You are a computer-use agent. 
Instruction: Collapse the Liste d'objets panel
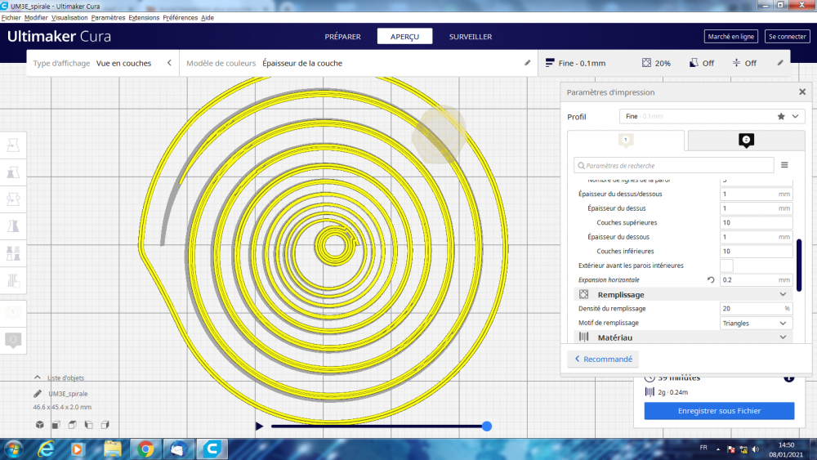pyautogui.click(x=38, y=377)
